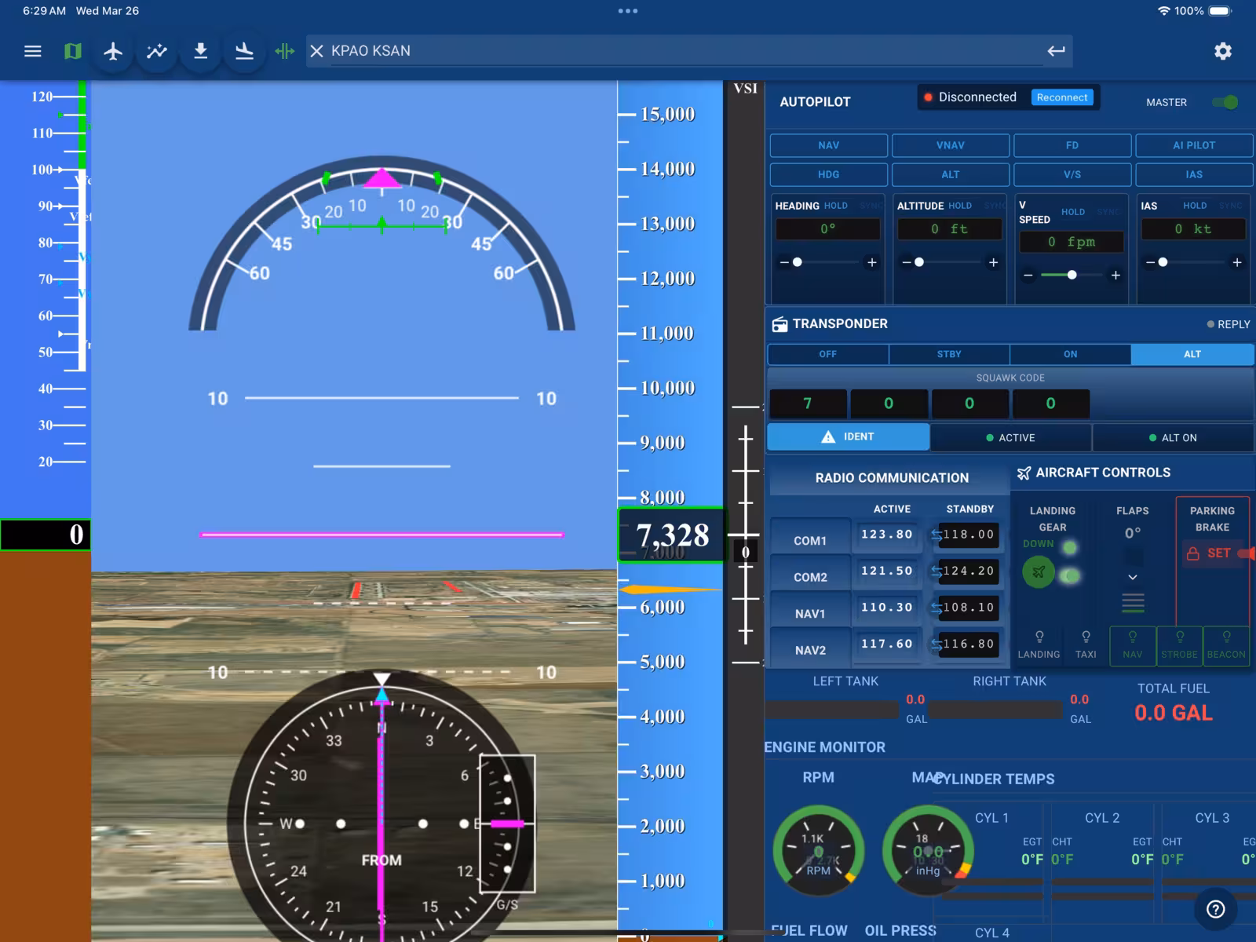Open the hamburger menu
Viewport: 1256px width, 942px height.
point(32,51)
